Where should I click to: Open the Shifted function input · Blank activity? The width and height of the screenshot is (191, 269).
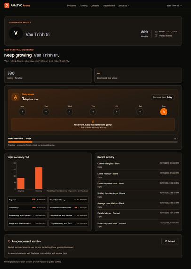coord(138,195)
